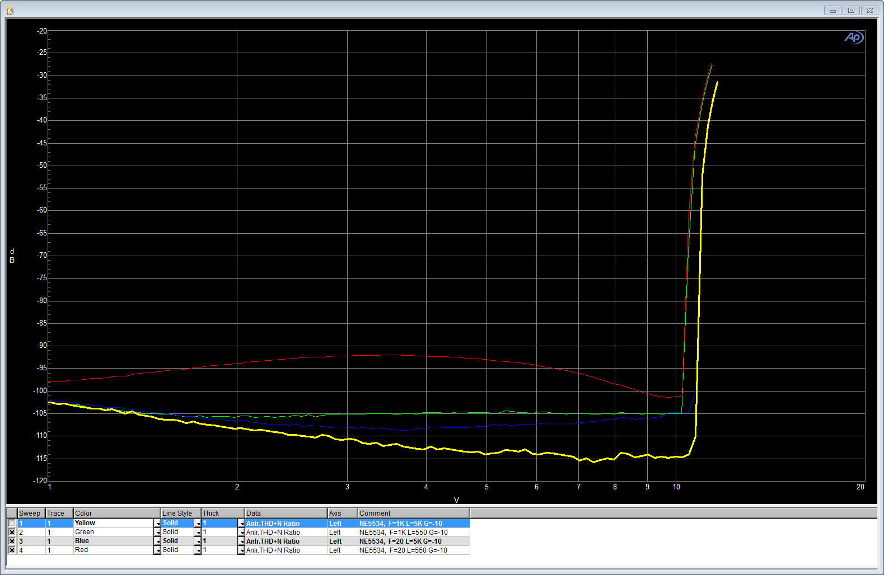
Task: Click the sweep number 3 cell
Action: 31,541
